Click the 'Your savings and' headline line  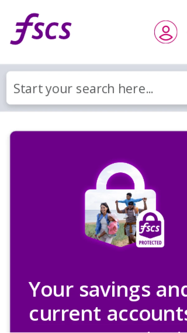point(108,290)
